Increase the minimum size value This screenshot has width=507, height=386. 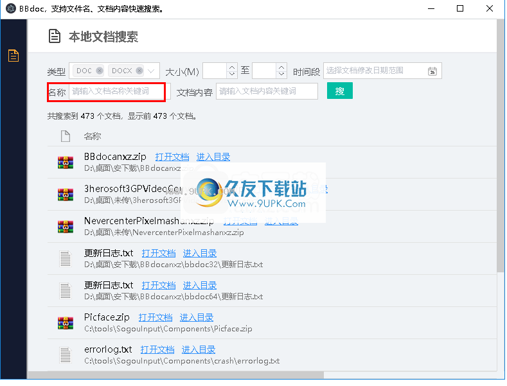pyautogui.click(x=232, y=67)
